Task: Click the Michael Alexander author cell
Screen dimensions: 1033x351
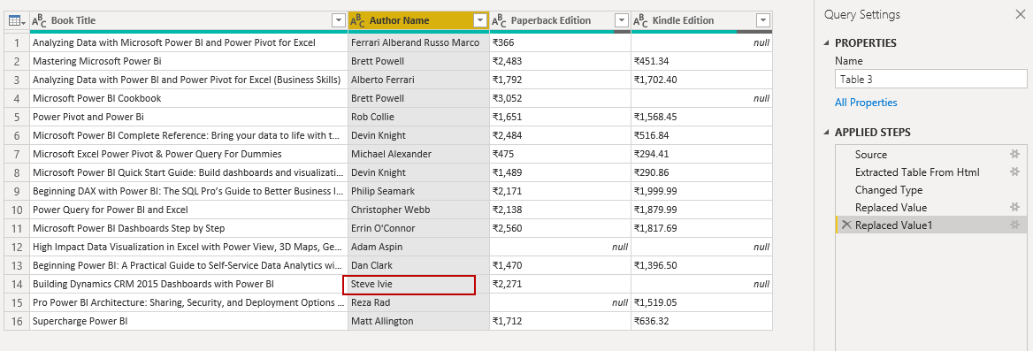Action: click(x=418, y=154)
